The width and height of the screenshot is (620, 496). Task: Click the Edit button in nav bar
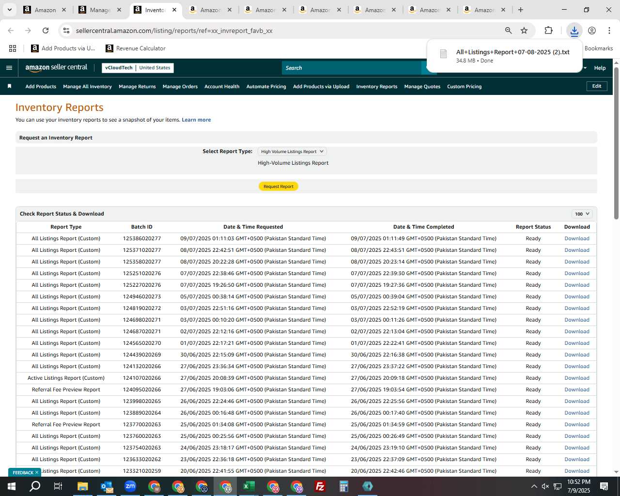point(597,86)
